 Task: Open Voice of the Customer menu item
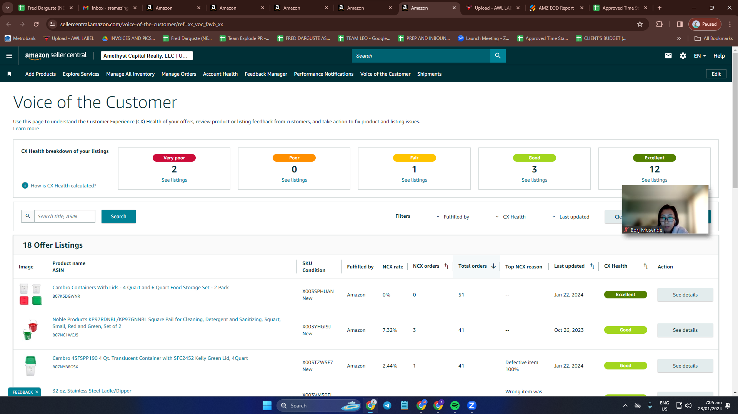point(385,74)
